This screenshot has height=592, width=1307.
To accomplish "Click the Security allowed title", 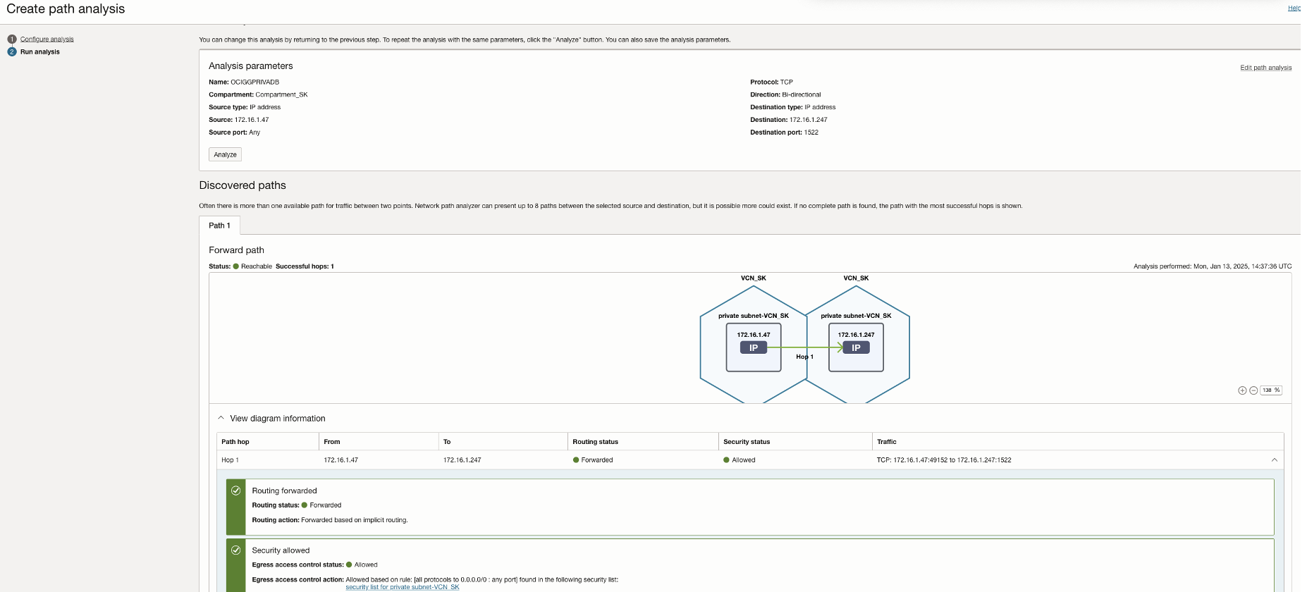I will click(x=281, y=550).
